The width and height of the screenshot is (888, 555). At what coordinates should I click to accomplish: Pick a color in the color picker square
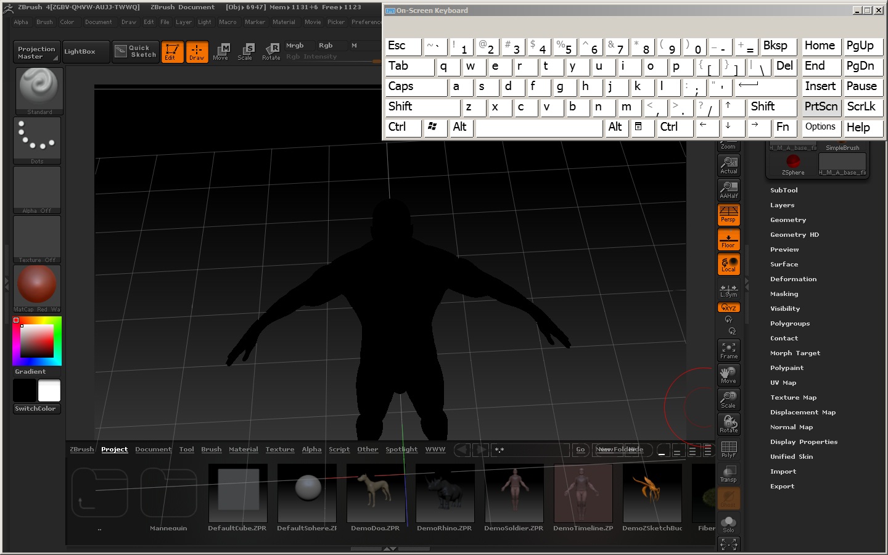click(x=37, y=341)
